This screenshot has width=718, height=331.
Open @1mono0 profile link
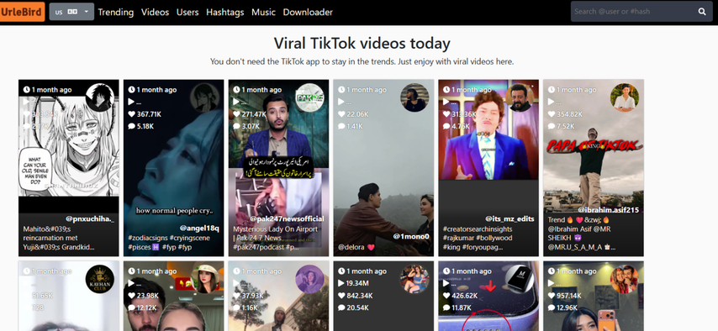pyautogui.click(x=411, y=236)
